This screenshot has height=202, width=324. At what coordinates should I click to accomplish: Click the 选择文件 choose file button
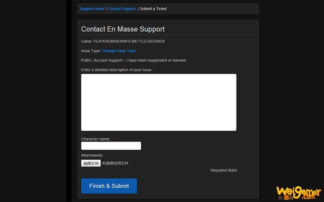click(x=91, y=163)
